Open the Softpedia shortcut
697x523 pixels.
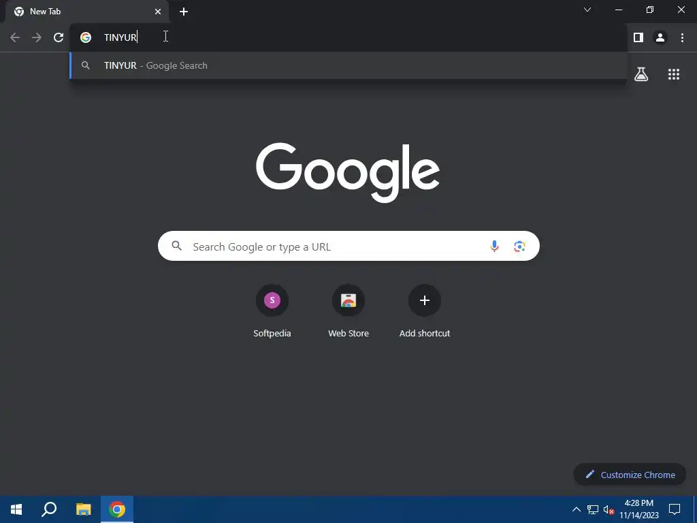[272, 311]
